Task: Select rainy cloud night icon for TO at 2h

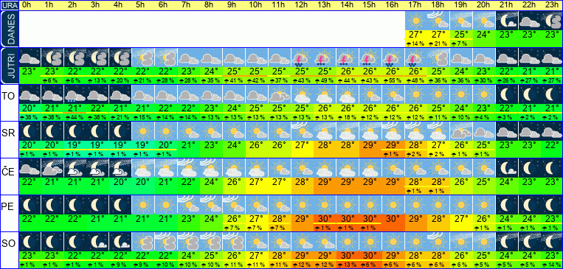Action: [75, 94]
